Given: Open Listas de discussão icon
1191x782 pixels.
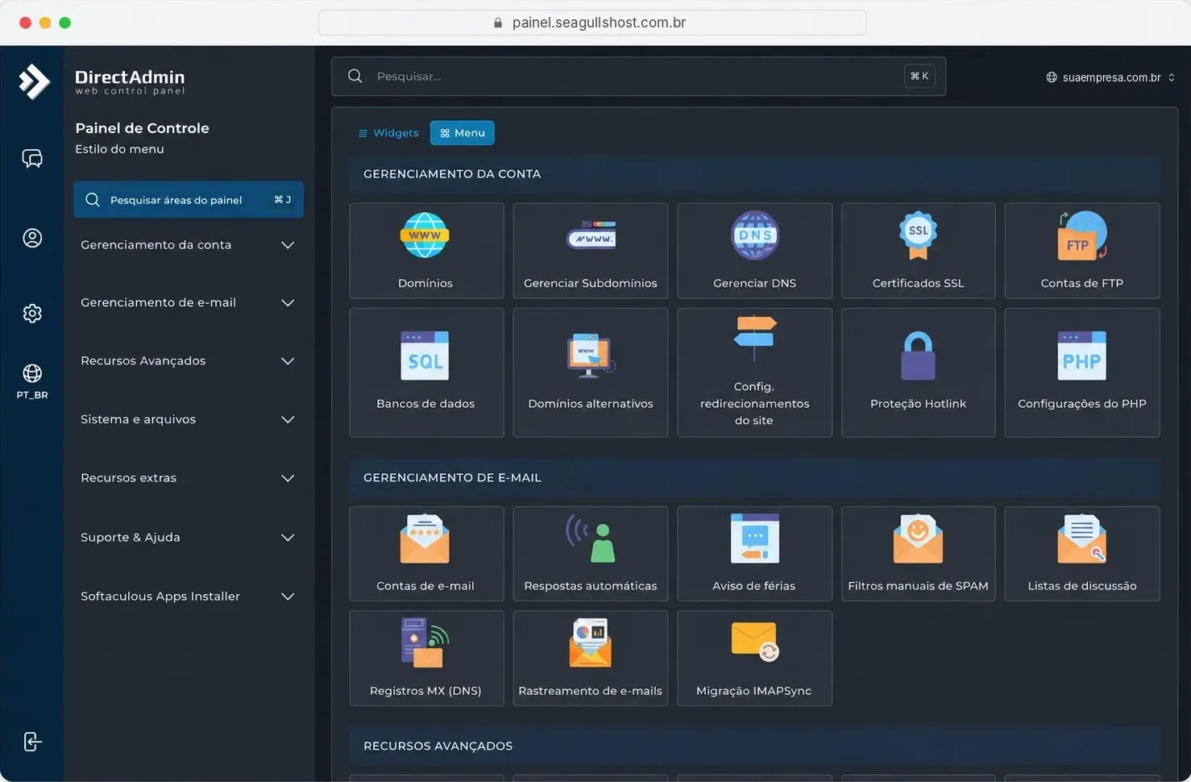Looking at the screenshot, I should click(x=1081, y=539).
